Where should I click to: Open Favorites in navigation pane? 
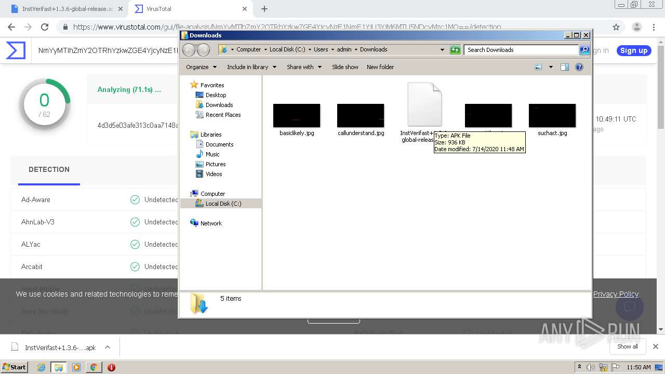coord(212,85)
